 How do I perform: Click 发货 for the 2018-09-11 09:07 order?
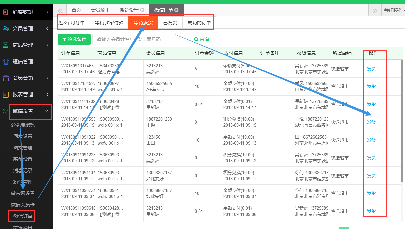[x=371, y=193]
